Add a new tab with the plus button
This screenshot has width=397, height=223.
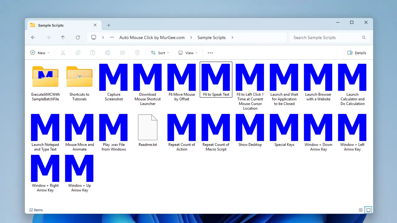[x=109, y=25]
